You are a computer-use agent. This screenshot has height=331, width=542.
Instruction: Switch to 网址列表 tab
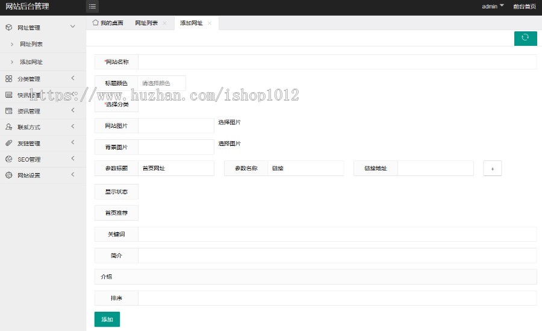pos(151,23)
